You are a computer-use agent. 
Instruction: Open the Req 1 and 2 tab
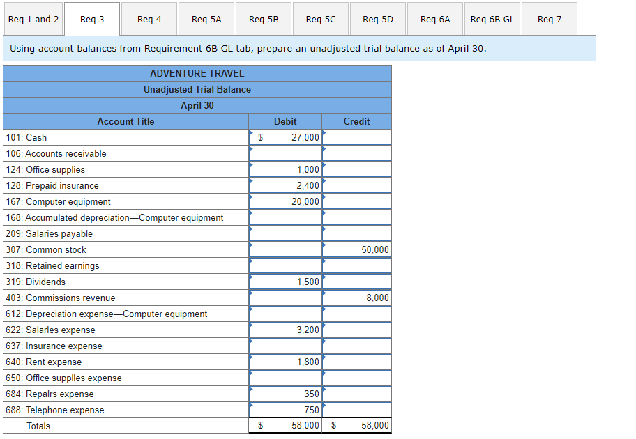(33, 19)
